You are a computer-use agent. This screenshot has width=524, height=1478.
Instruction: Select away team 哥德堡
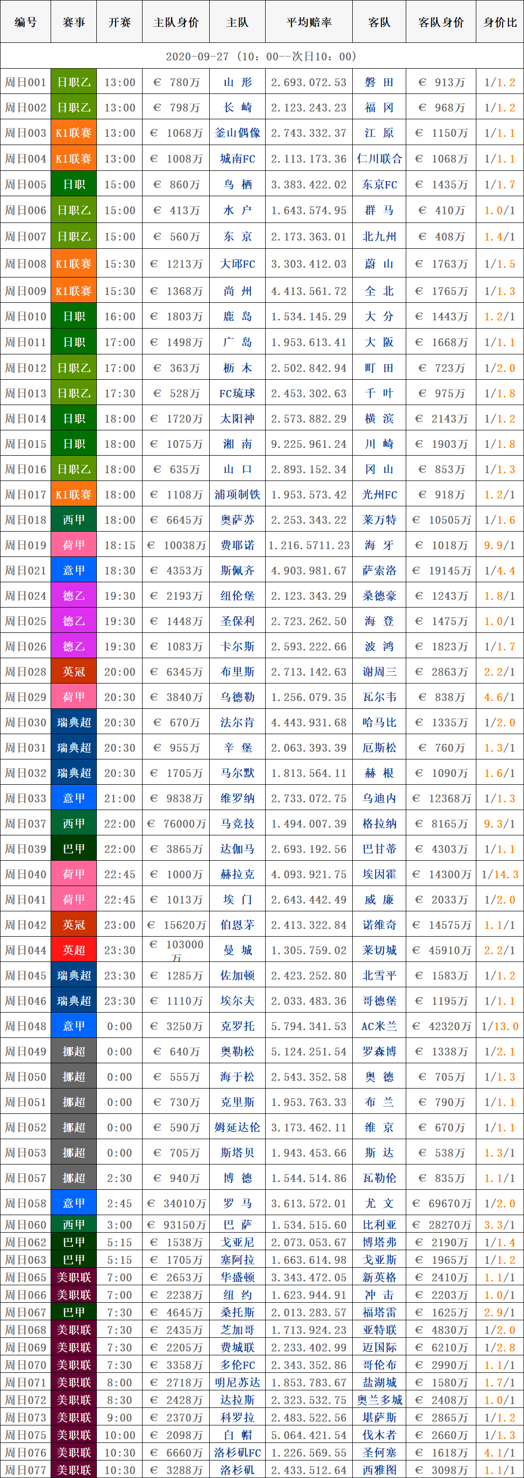[379, 1000]
